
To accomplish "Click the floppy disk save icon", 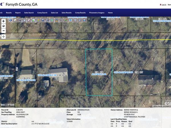I will point(84,20).
